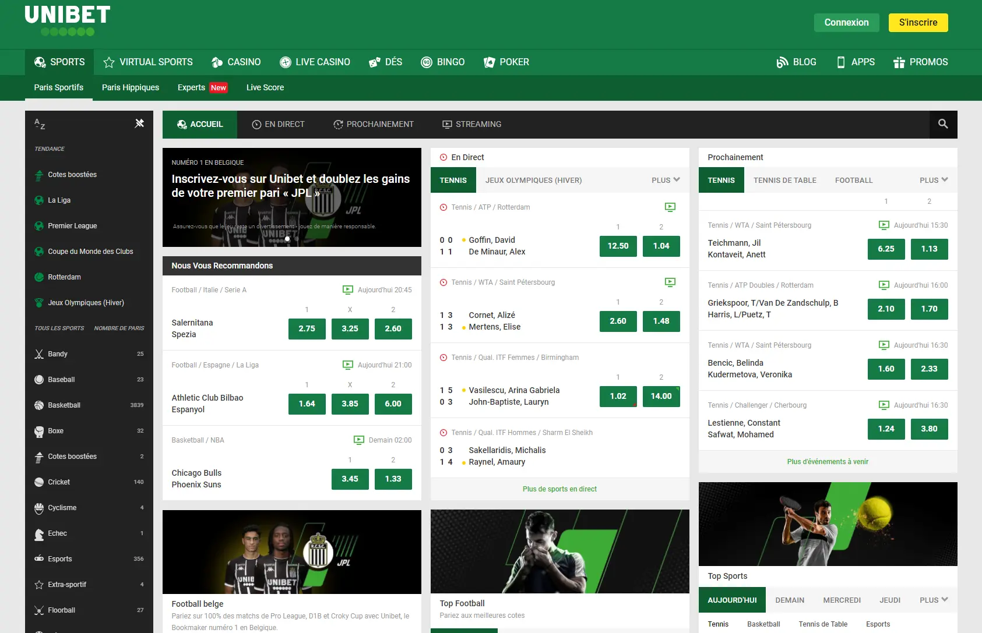Open the APPS phone icon
This screenshot has width=982, height=633.
tap(841, 62)
